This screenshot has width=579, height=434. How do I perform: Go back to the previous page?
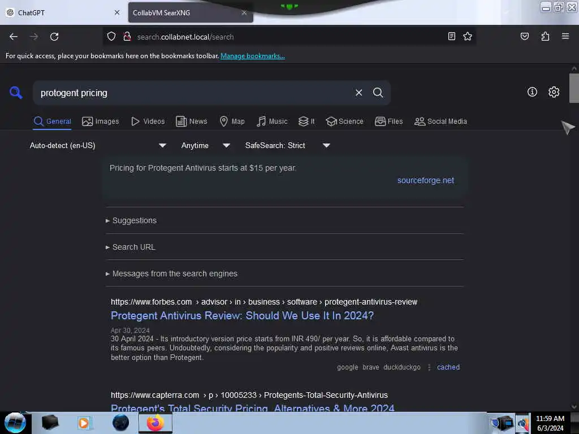click(x=14, y=37)
